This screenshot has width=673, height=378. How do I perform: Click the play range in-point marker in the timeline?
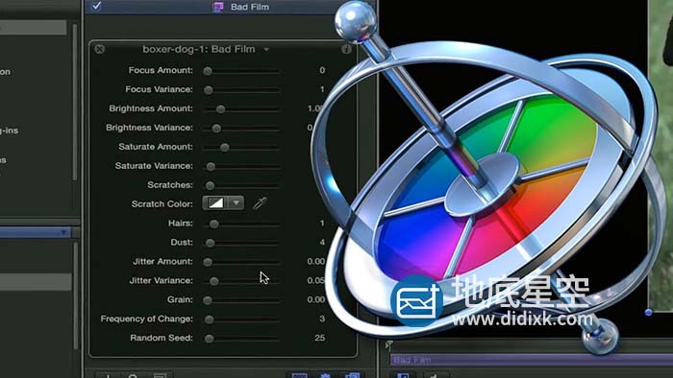388,344
